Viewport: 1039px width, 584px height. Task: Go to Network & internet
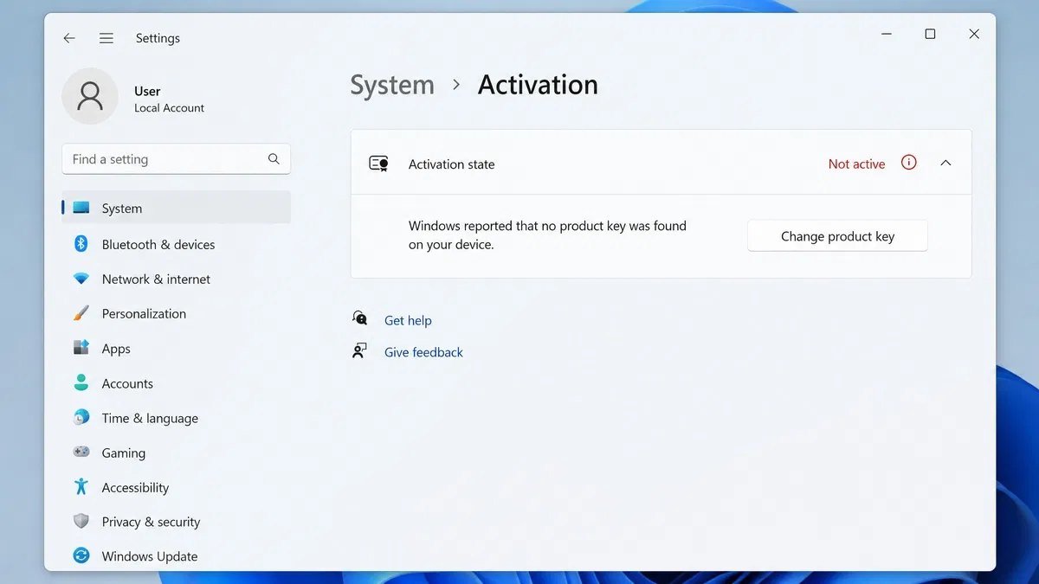click(176, 279)
